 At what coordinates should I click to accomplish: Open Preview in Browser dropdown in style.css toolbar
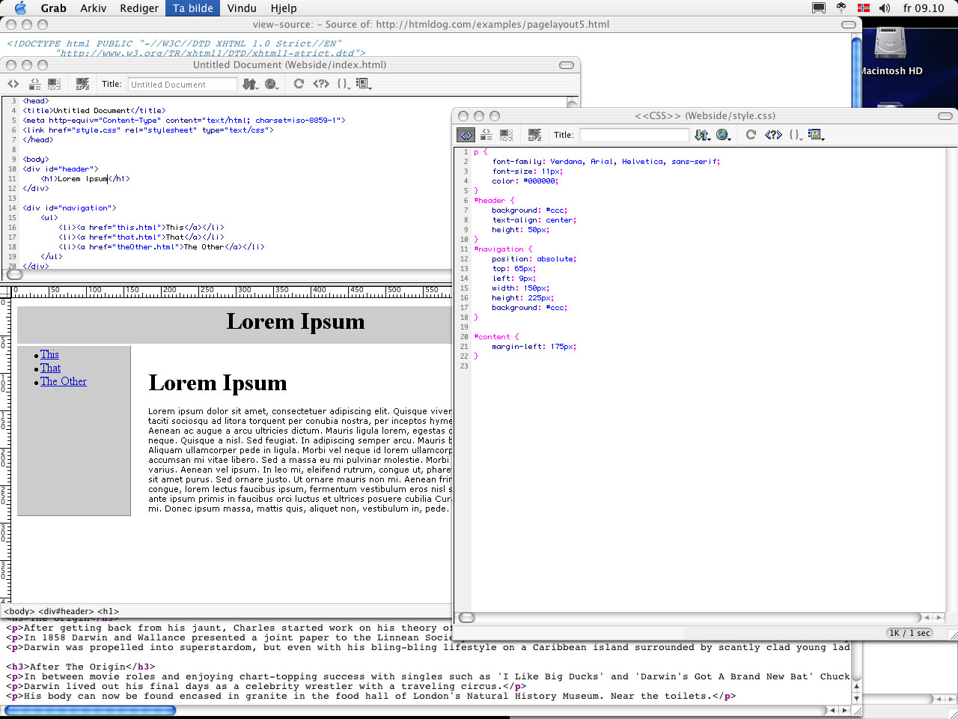[723, 135]
